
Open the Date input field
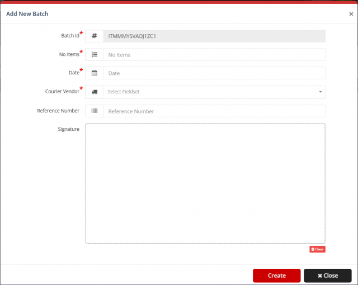point(214,73)
